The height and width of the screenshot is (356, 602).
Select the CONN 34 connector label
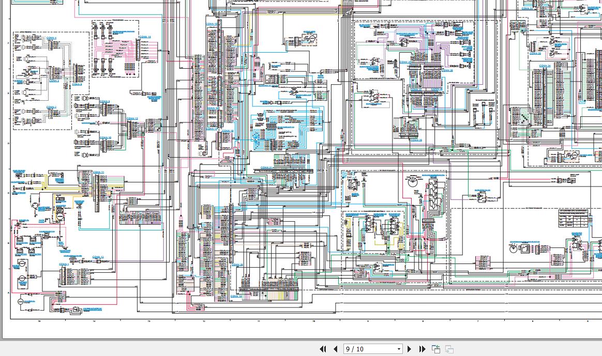click(545, 66)
